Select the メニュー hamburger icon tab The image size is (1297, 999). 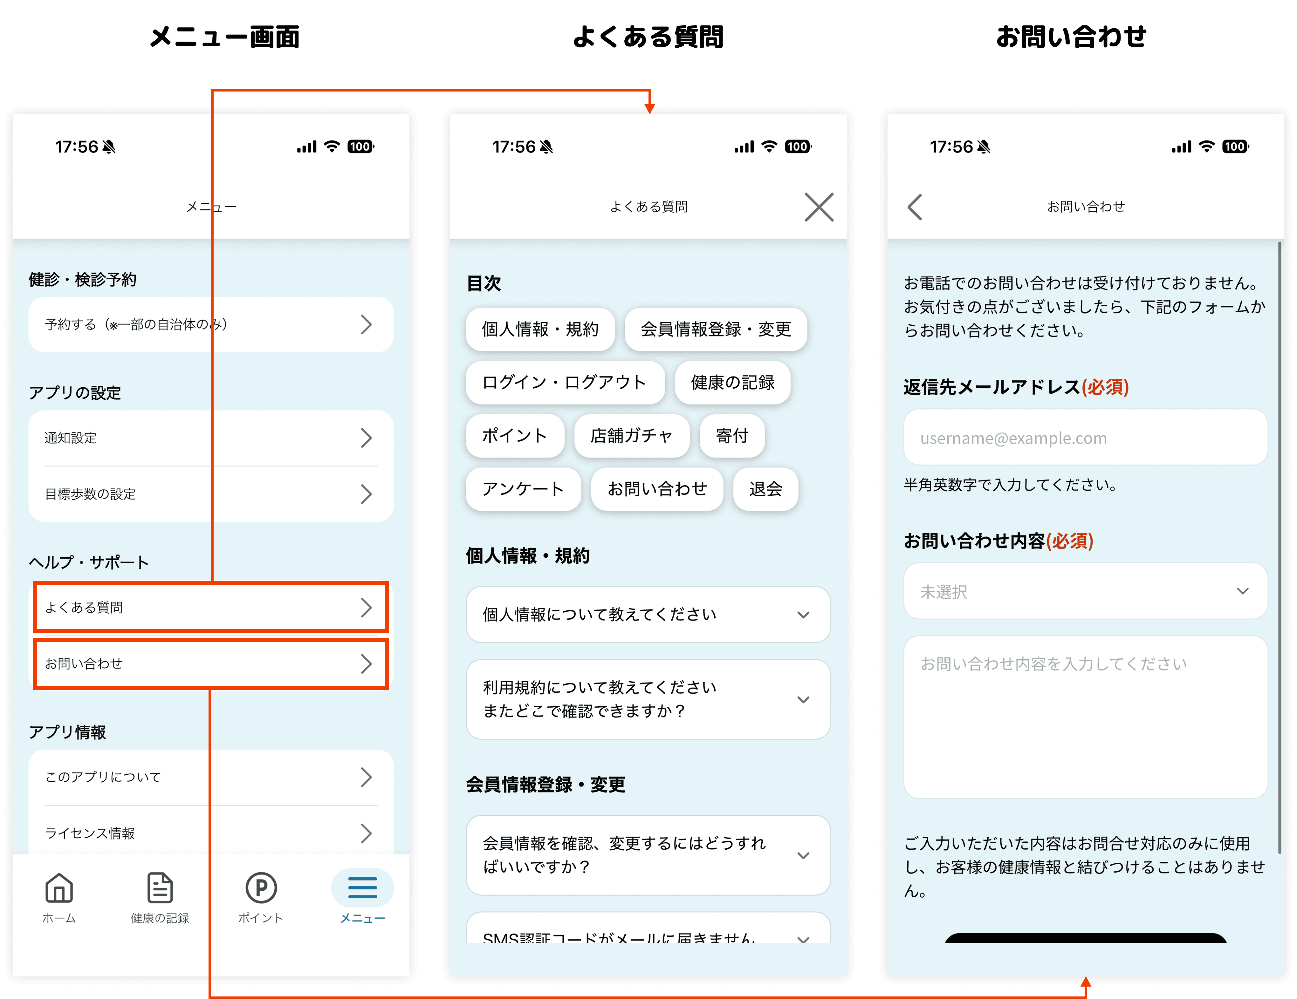[362, 888]
